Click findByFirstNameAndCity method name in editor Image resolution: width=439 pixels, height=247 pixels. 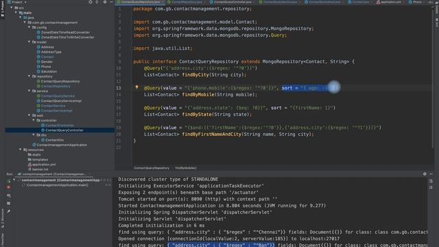click(211, 134)
